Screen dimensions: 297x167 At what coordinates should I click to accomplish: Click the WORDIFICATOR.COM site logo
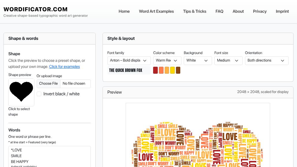pos(36,9)
